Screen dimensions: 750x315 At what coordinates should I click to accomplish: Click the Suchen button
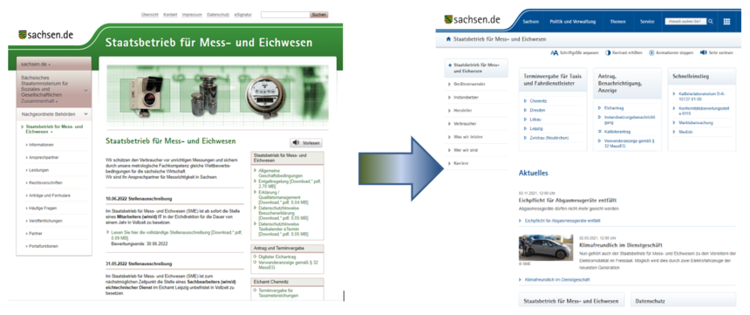point(319,15)
